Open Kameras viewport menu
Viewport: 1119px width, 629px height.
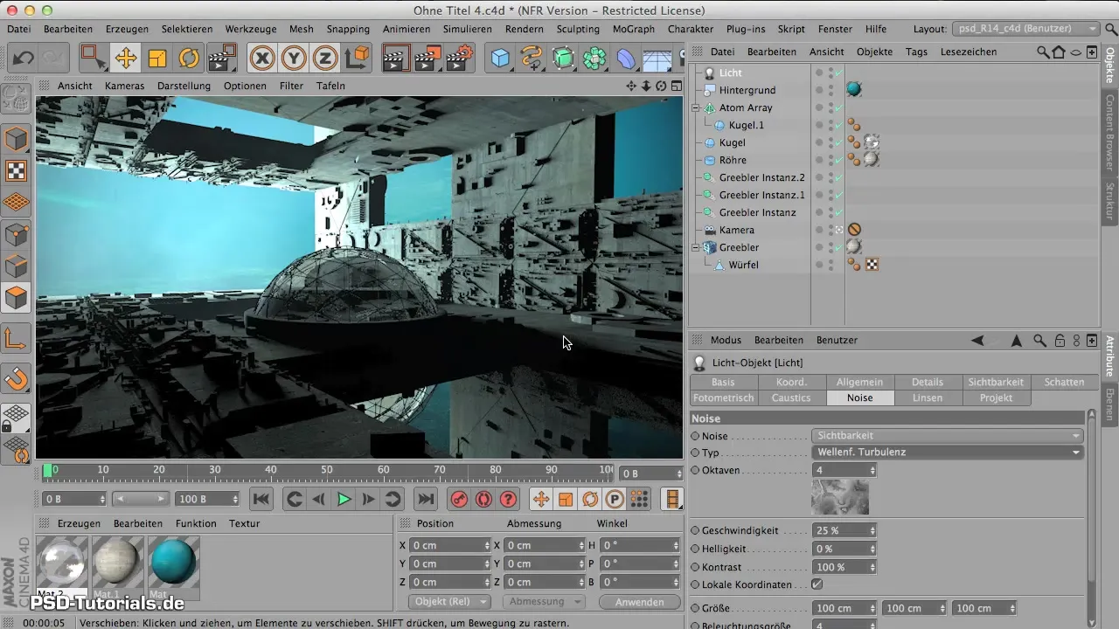click(124, 86)
